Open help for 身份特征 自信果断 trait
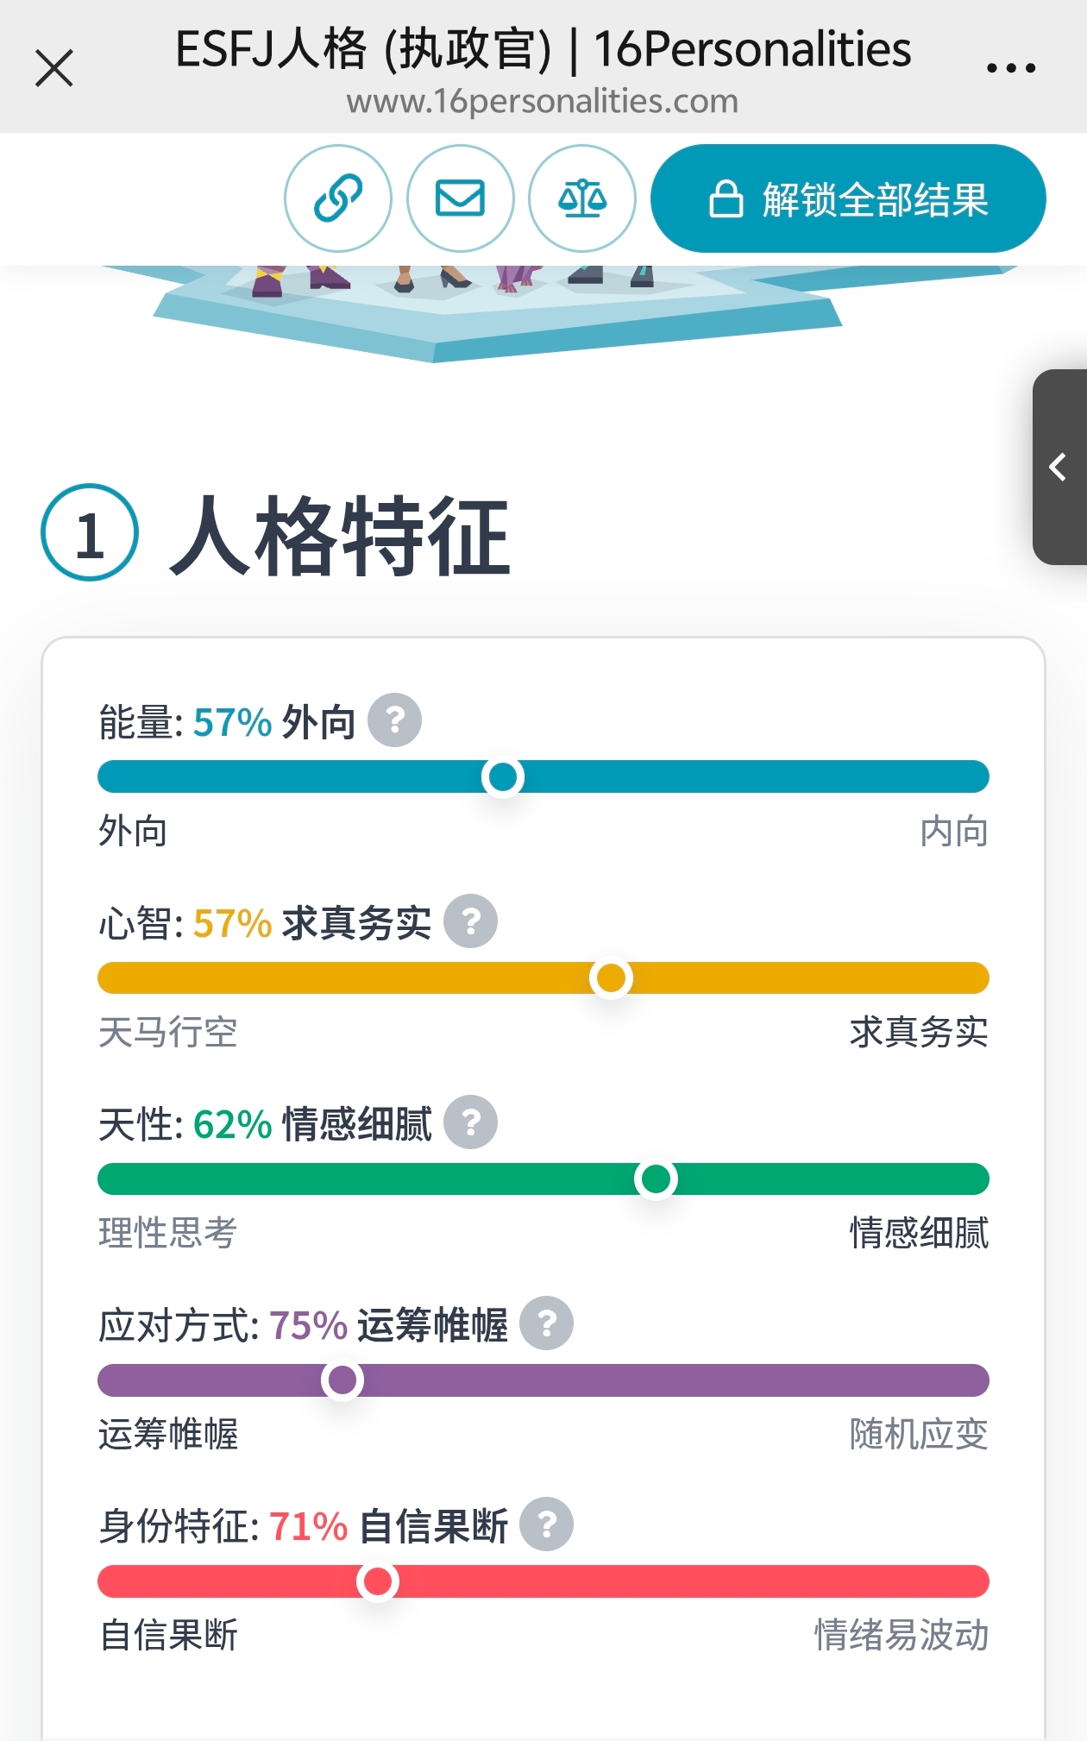Image resolution: width=1087 pixels, height=1741 pixels. point(546,1524)
